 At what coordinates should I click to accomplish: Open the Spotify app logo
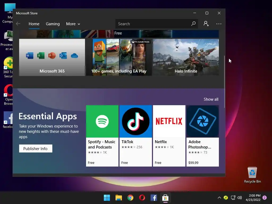[x=102, y=121]
